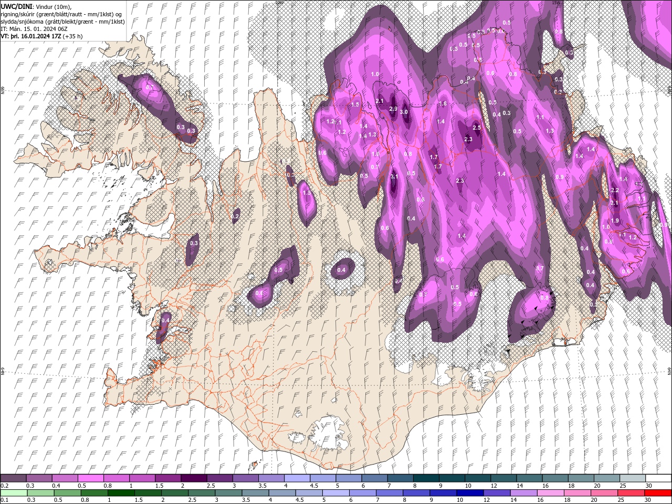Click the UWC/DINI title text
This screenshot has width=672, height=504.
tap(17, 6)
